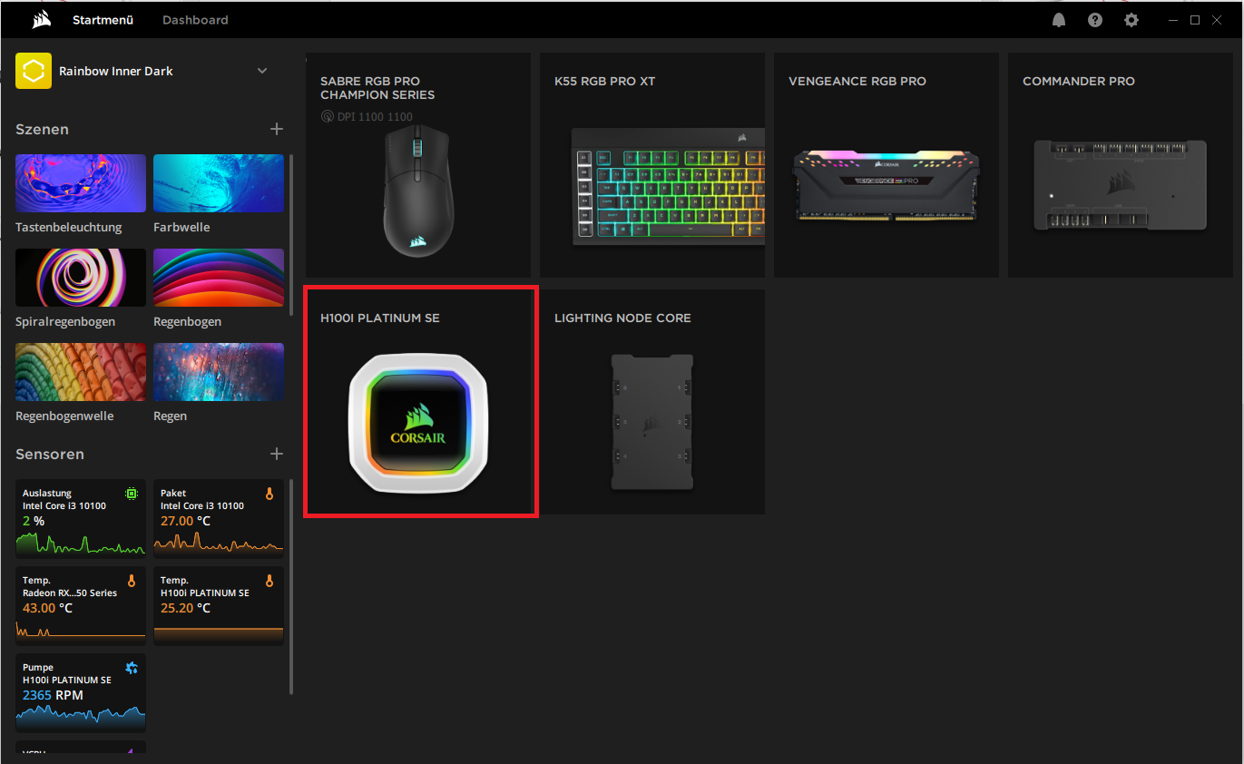Open the notifications bell
1244x764 pixels.
coord(1059,20)
